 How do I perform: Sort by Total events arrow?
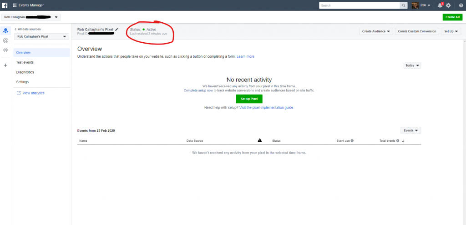pyautogui.click(x=403, y=141)
